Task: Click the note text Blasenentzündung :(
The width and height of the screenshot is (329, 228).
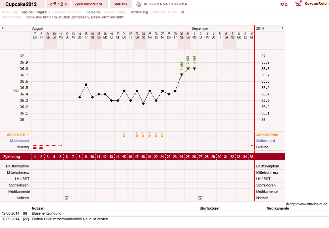Action: [48, 213]
